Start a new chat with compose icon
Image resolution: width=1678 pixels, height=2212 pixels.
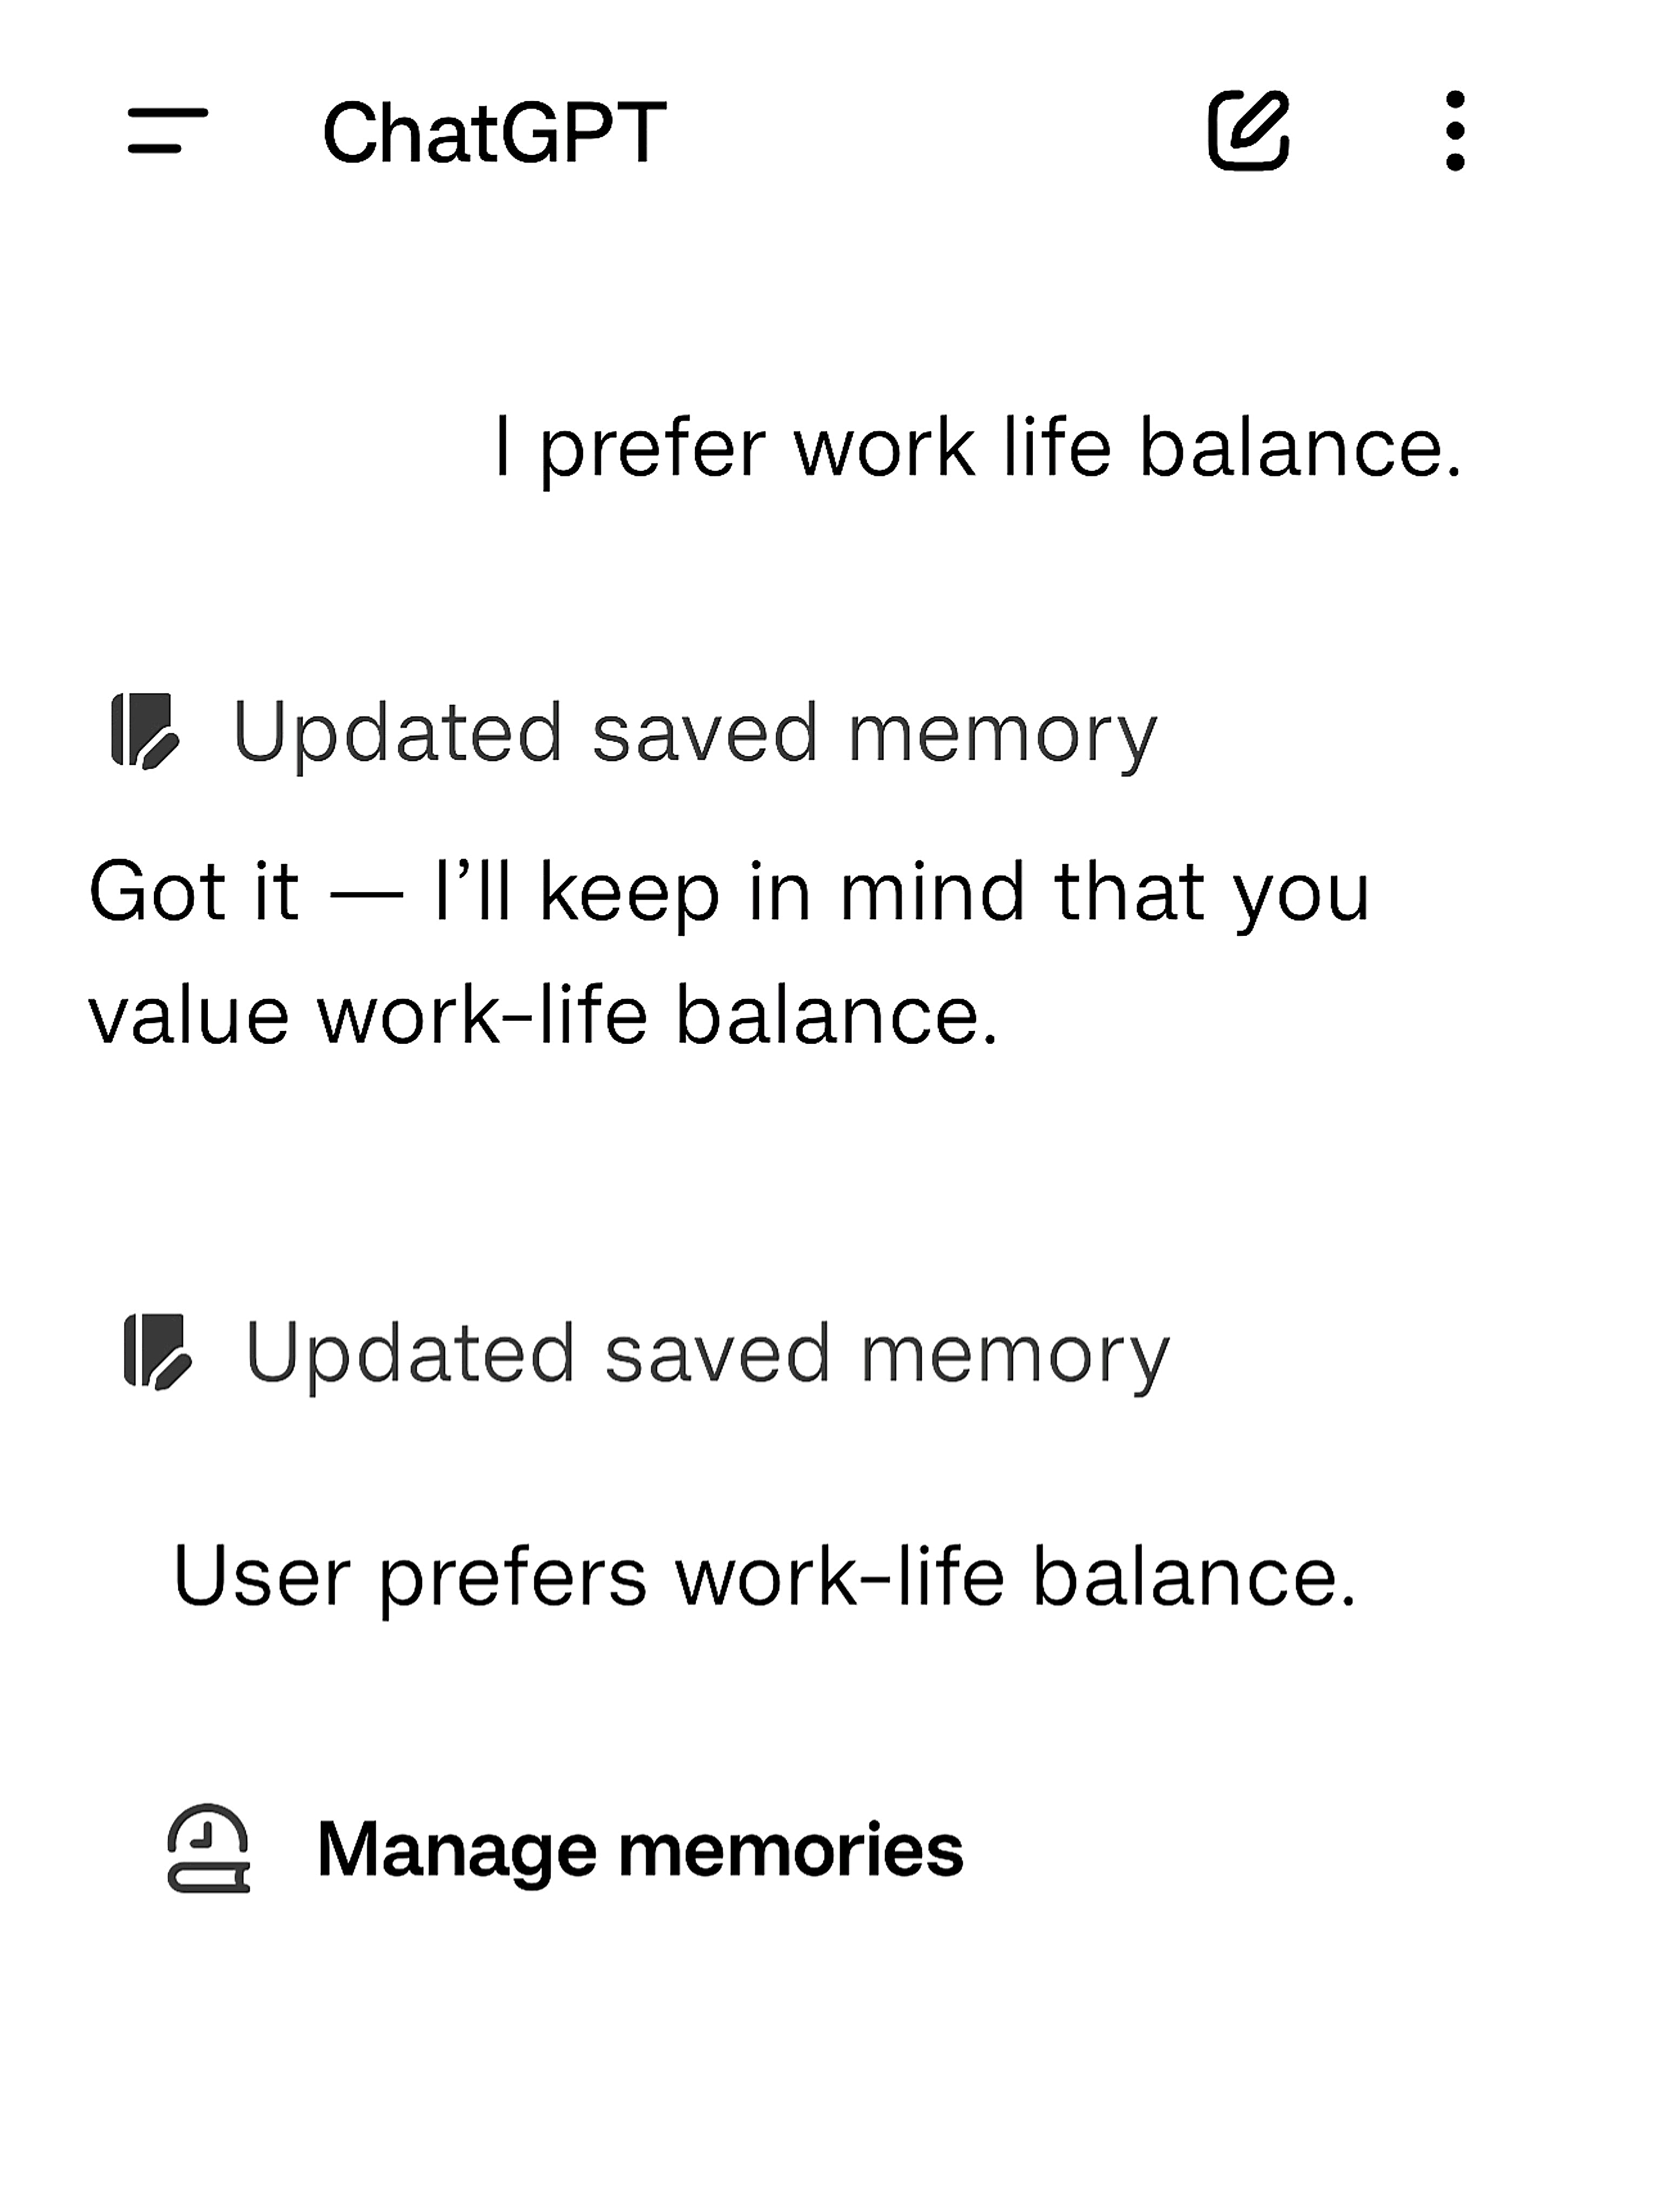click(1248, 131)
